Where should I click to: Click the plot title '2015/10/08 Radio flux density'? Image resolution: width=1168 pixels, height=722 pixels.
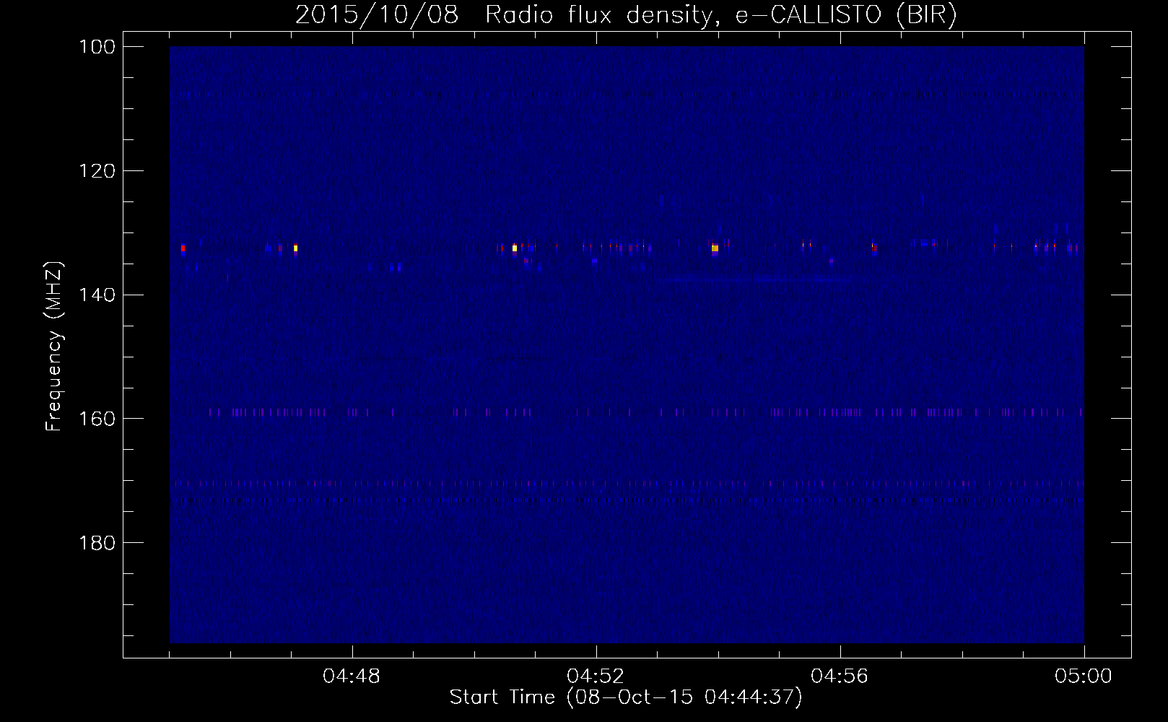tap(626, 14)
